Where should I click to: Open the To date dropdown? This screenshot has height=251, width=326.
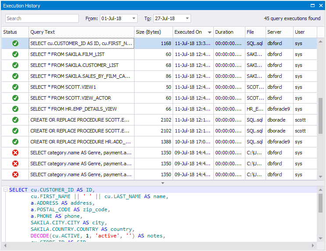188,18
